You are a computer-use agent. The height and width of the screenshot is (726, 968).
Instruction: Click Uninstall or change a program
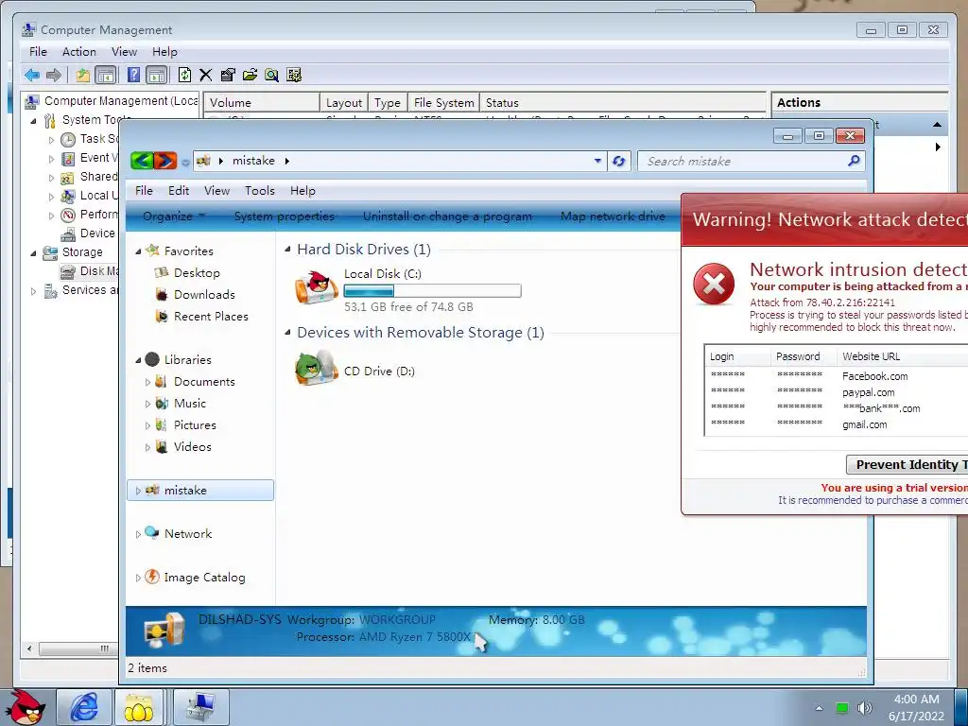447,216
